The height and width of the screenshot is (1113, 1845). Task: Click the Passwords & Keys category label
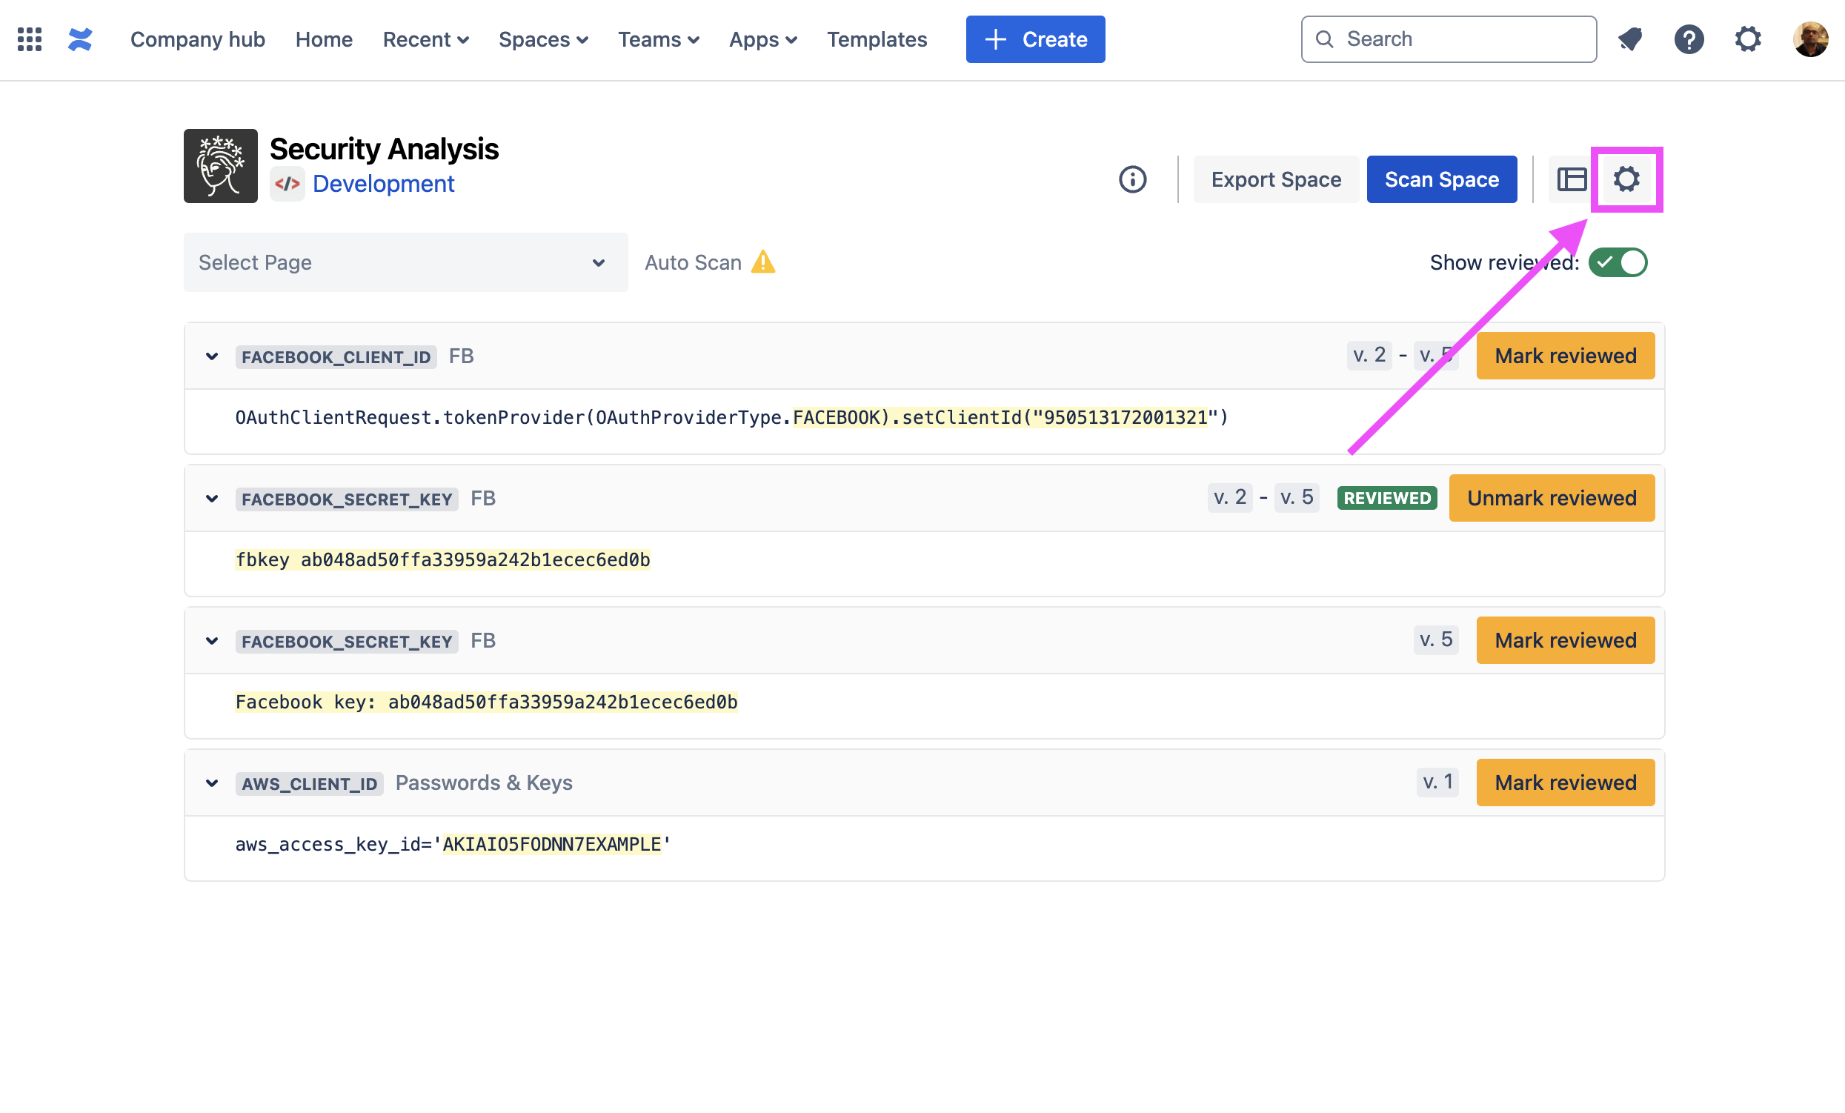click(x=484, y=783)
